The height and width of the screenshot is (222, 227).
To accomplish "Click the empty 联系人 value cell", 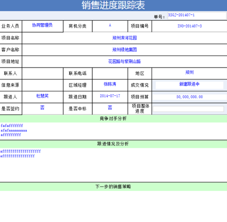I will [43, 73].
